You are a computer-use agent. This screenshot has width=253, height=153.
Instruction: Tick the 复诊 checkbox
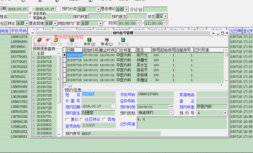pos(67,120)
